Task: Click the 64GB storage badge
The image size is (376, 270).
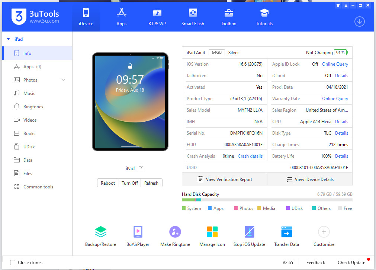Action: point(216,52)
